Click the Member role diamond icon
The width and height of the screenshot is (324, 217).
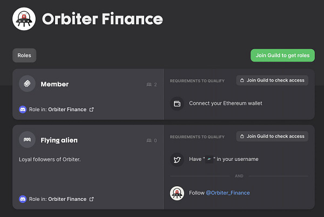point(28,84)
